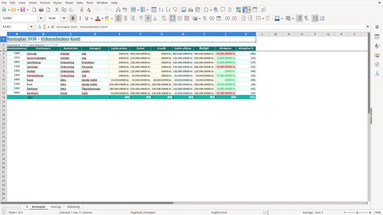Apply the yellow highlighting color swatch
The width and height of the screenshot is (383, 215).
click(107, 18)
